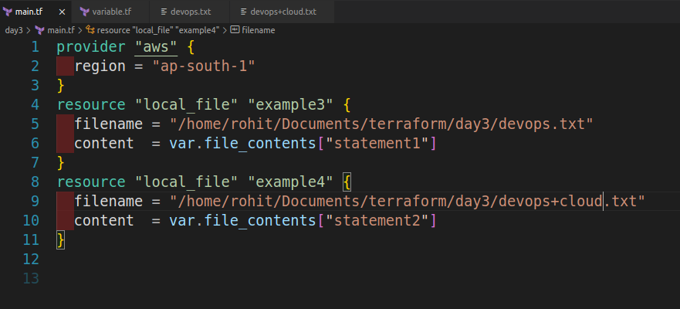Click main.tf breadcrumb item

[x=61, y=30]
